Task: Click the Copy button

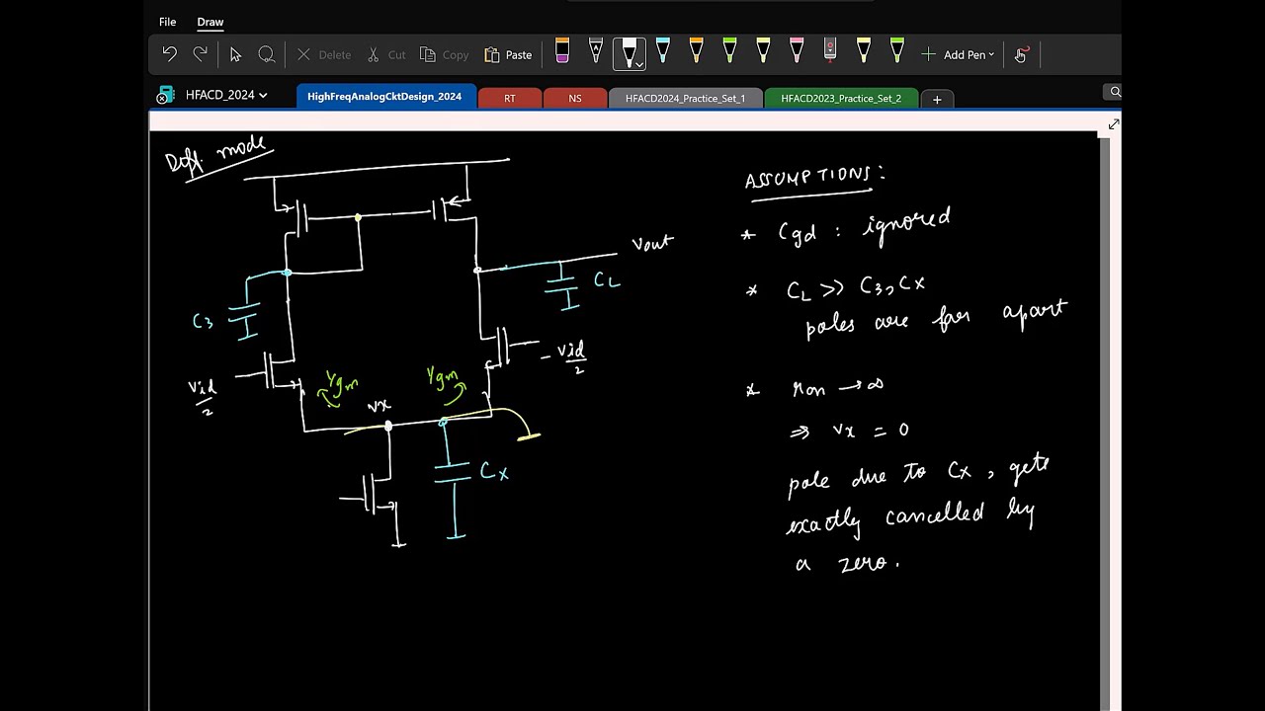Action: (444, 54)
